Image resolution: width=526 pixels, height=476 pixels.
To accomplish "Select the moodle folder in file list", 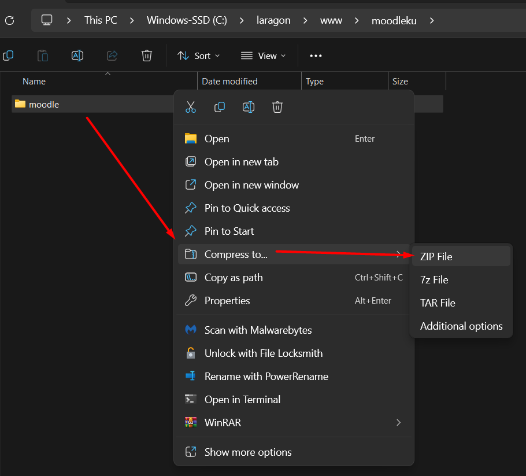I will (x=44, y=104).
